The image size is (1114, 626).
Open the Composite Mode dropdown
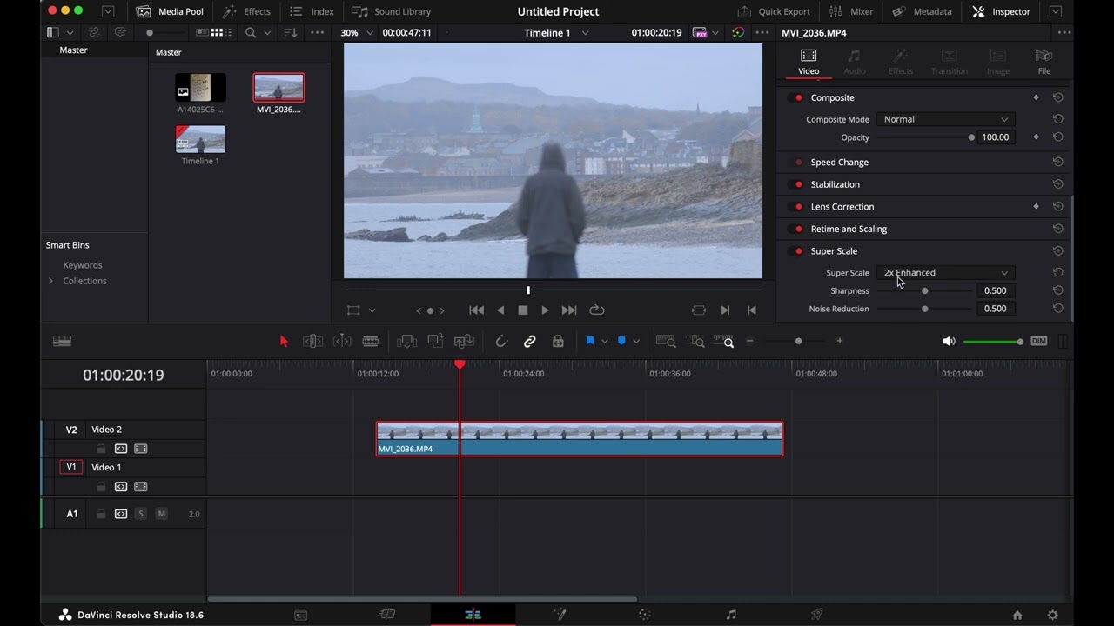point(945,119)
